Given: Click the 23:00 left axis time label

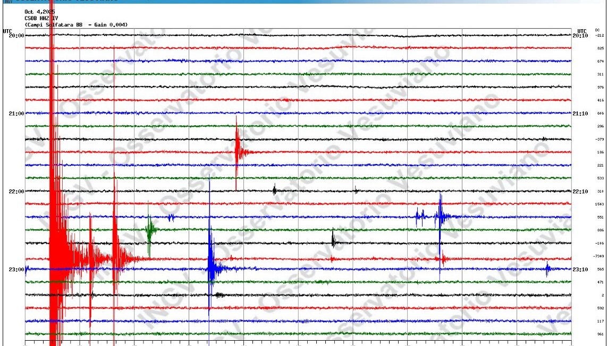Looking at the screenshot, I should pos(16,270).
